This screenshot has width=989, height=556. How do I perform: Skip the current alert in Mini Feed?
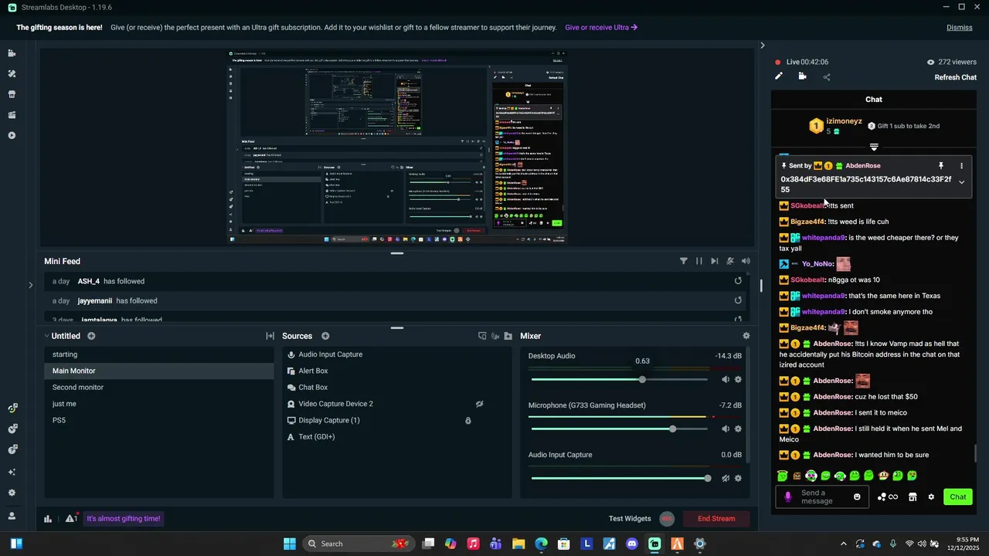pos(715,261)
